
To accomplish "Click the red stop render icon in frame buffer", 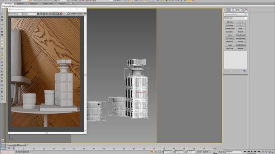I will coord(69,14).
